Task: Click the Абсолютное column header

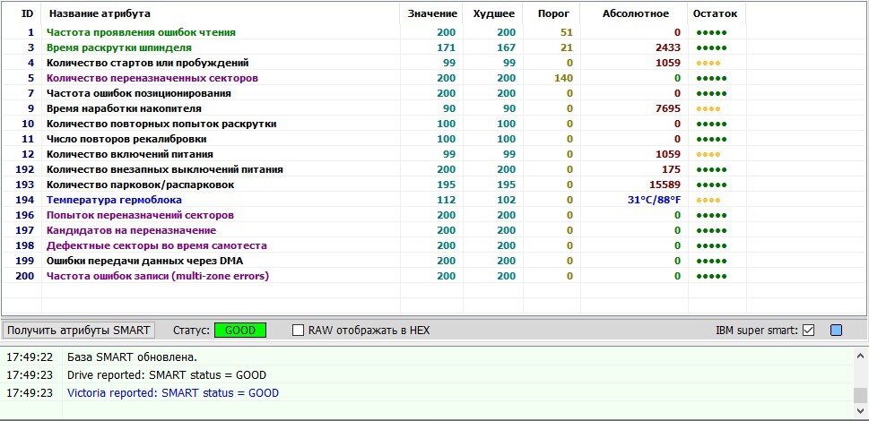Action: pos(635,13)
